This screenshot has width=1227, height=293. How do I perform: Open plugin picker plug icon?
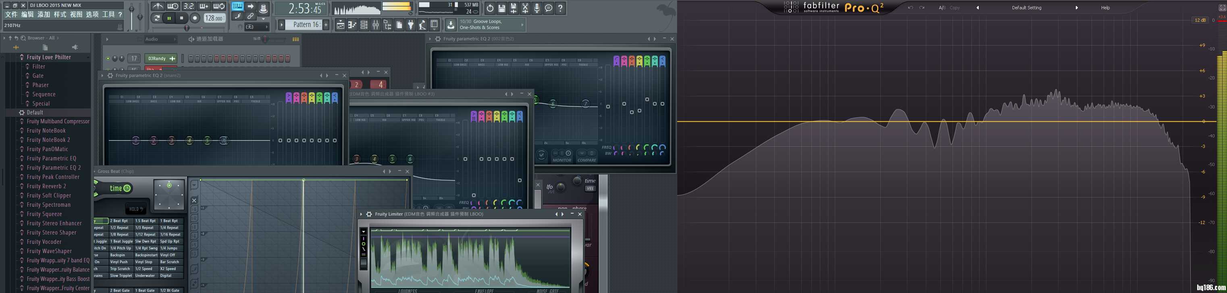click(411, 25)
